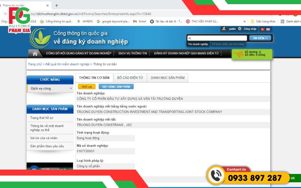Click the abbreviation TRUONG DUYEN CONSTRANS., JSC
This screenshot has width=301, height=188.
pyautogui.click(x=104, y=125)
